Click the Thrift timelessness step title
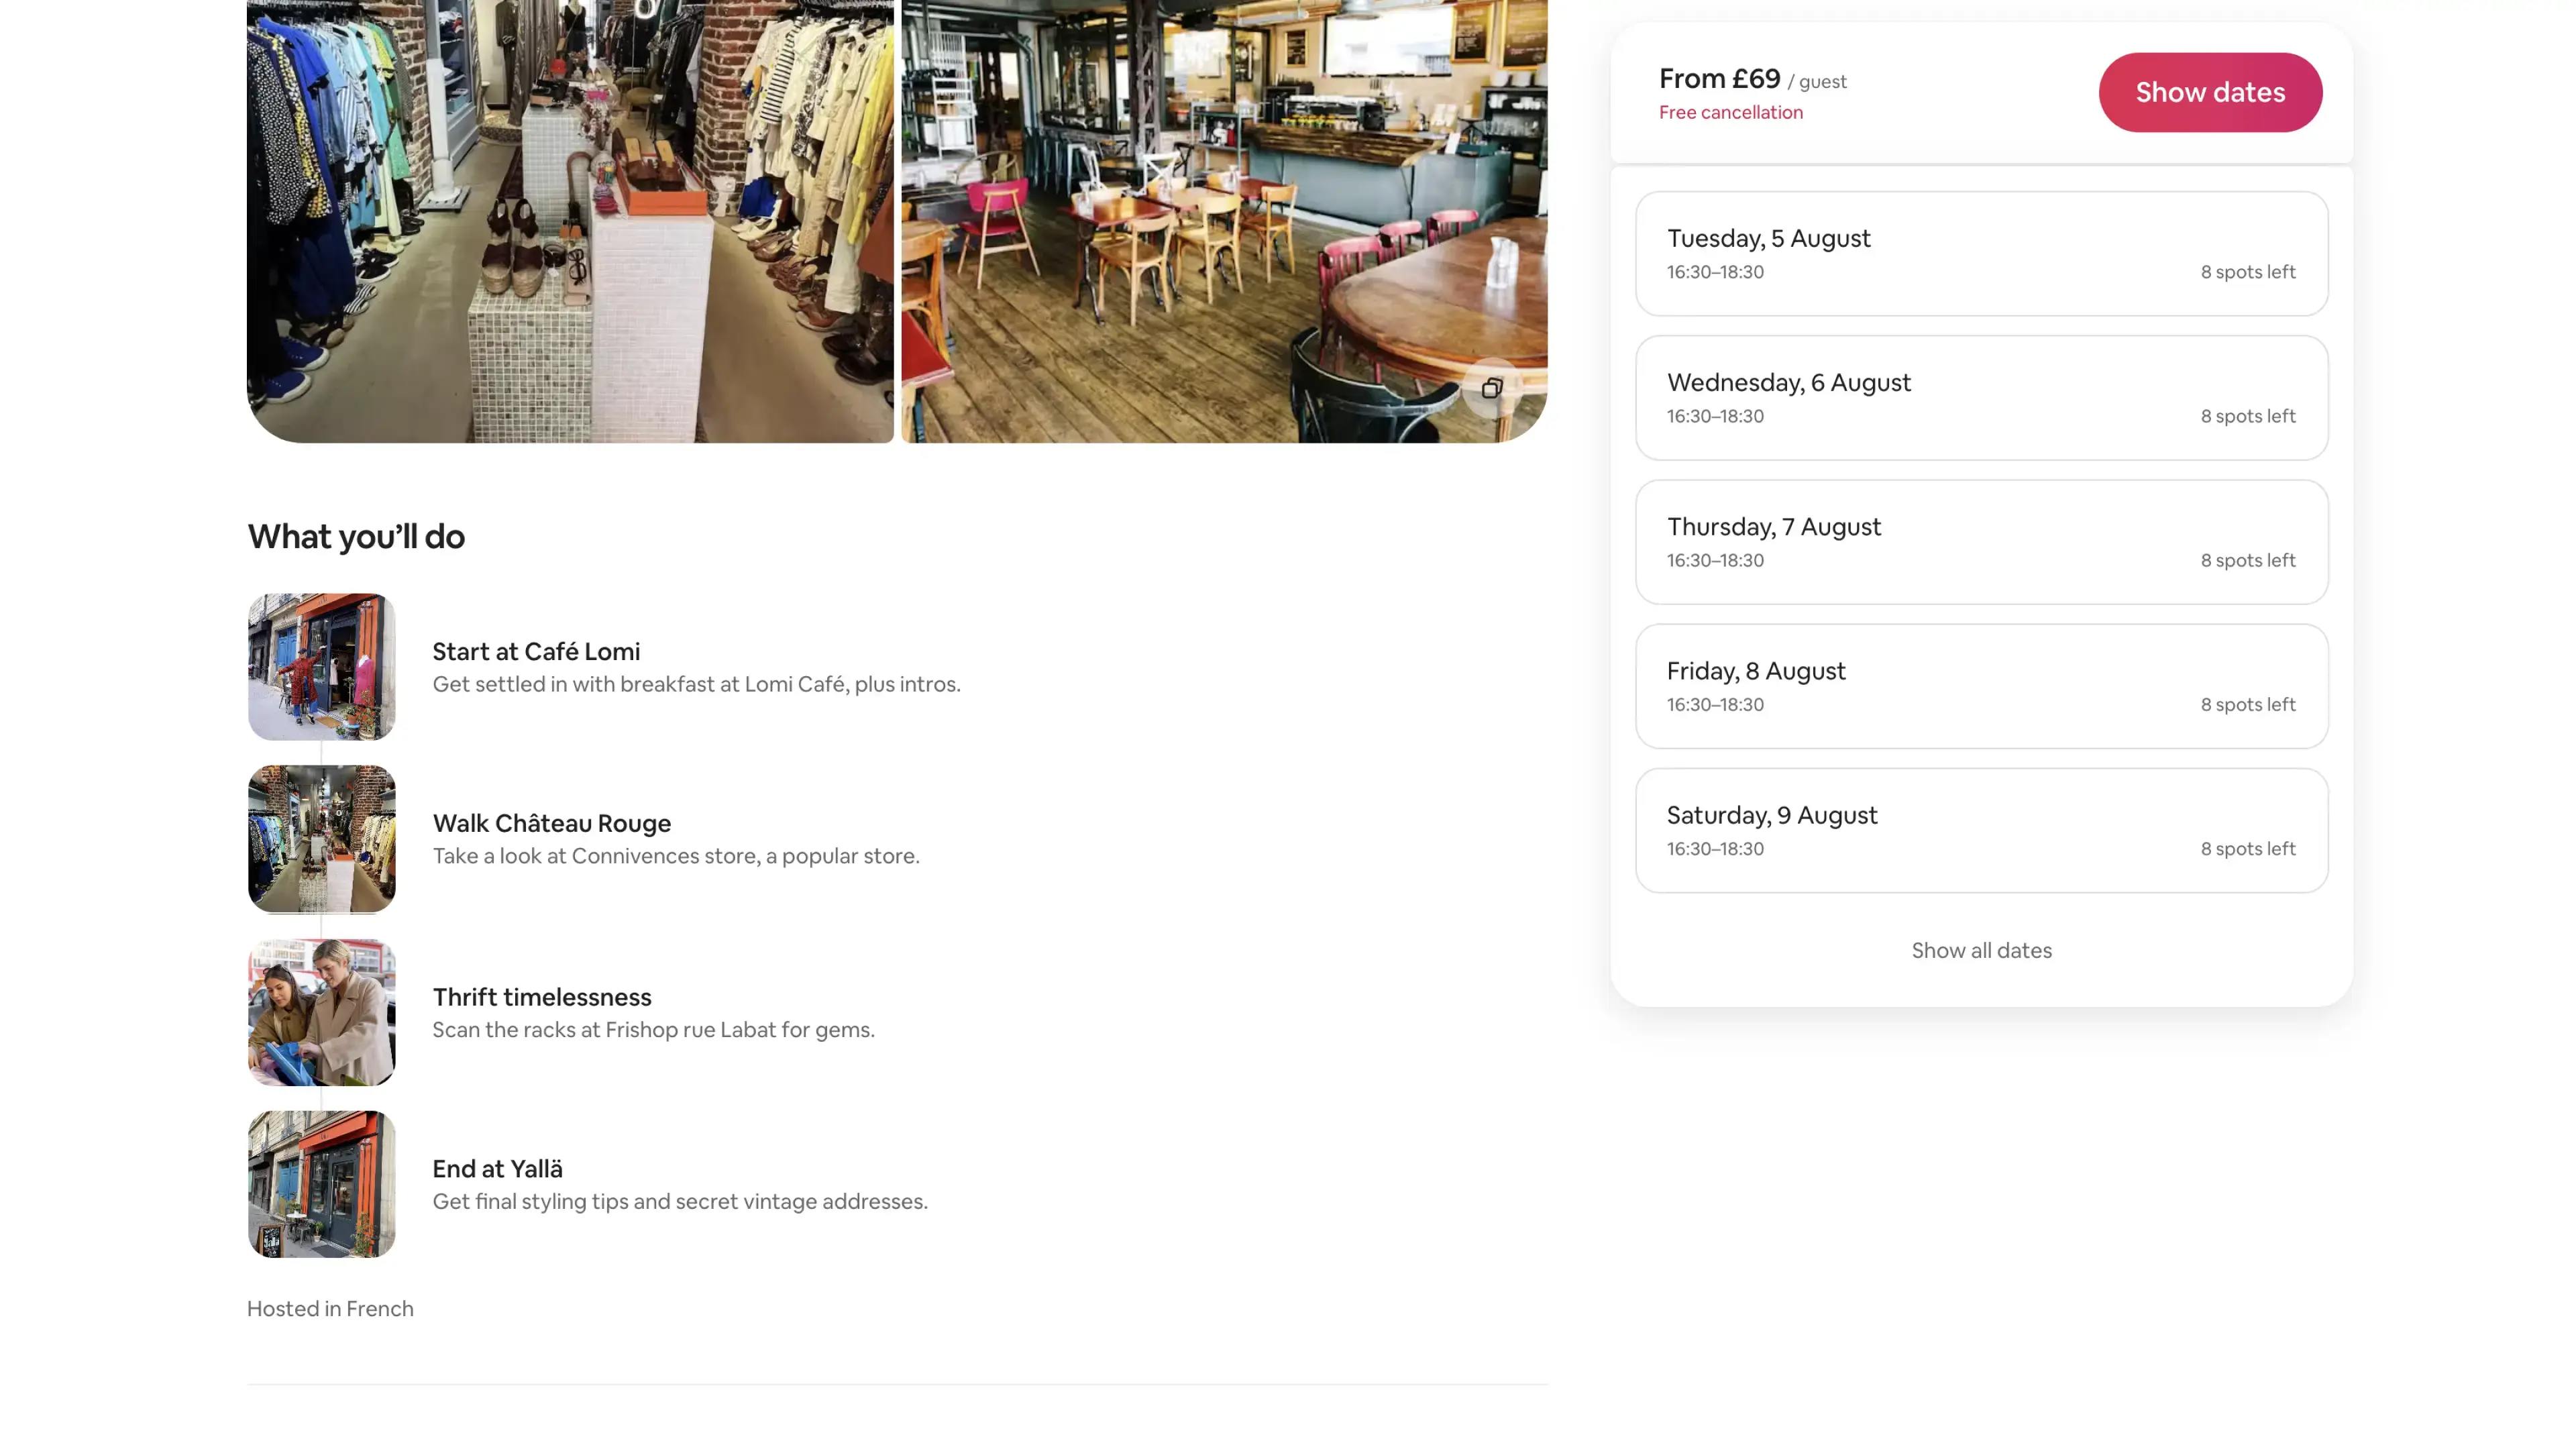 [x=541, y=997]
